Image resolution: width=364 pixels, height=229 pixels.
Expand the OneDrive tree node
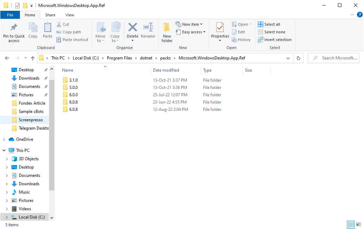tap(4, 139)
